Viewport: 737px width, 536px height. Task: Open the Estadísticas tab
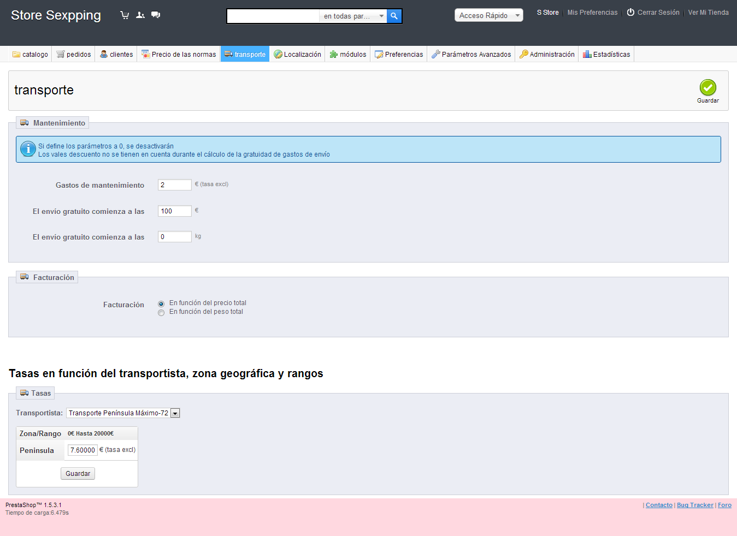pyautogui.click(x=606, y=54)
